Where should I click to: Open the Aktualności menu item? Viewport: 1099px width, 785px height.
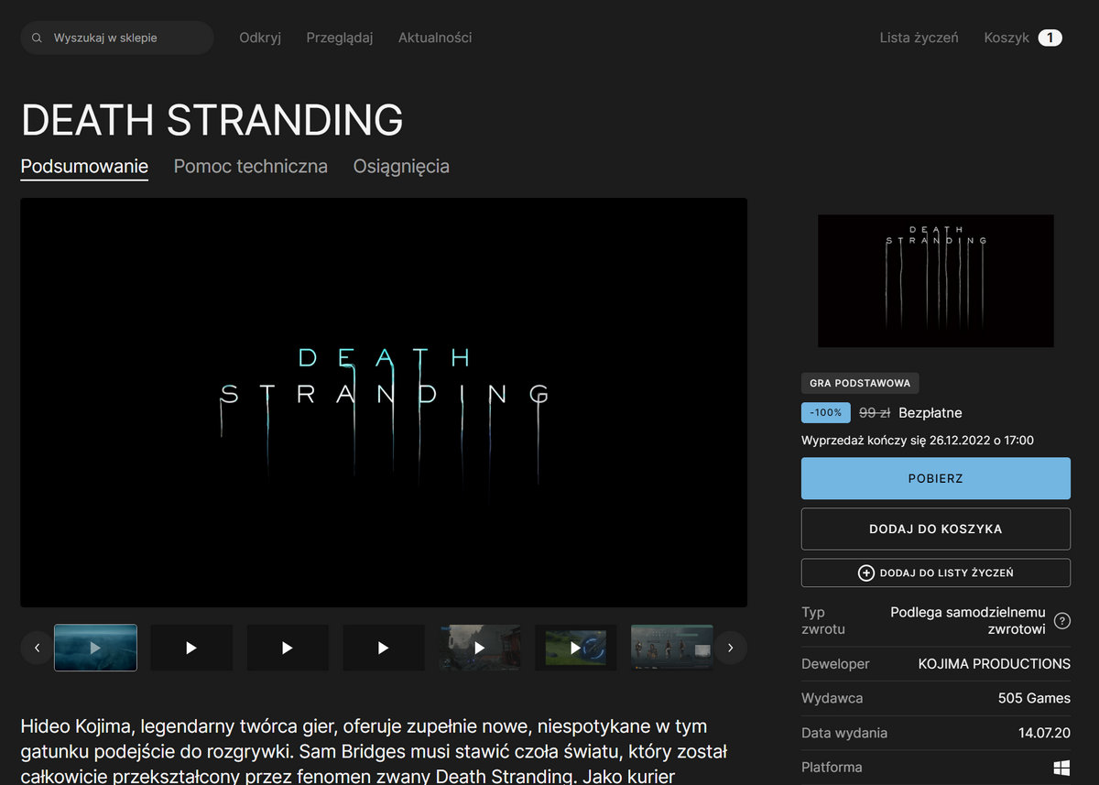click(435, 38)
